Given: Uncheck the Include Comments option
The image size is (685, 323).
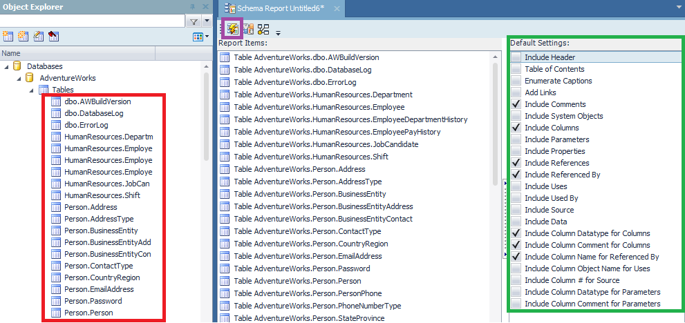Looking at the screenshot, I should tap(516, 104).
